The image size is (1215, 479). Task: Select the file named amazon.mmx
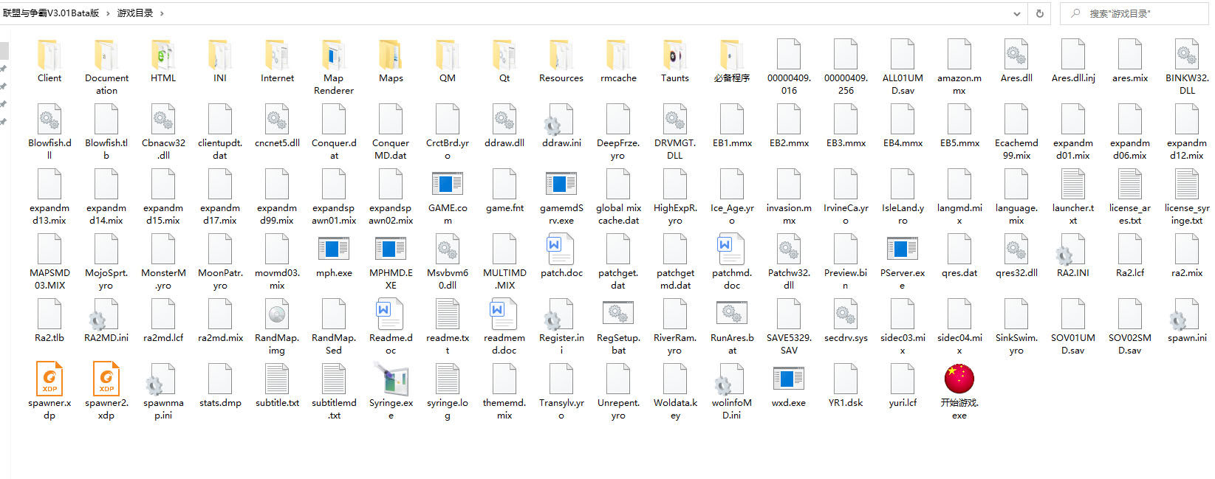[x=959, y=69]
